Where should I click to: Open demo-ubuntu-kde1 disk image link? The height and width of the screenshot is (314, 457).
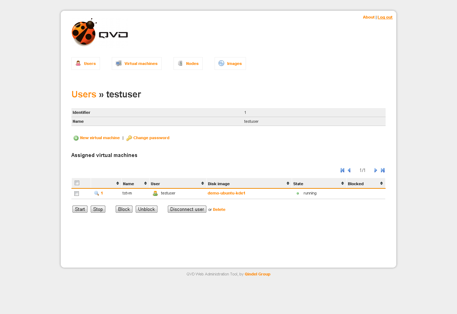(x=226, y=193)
